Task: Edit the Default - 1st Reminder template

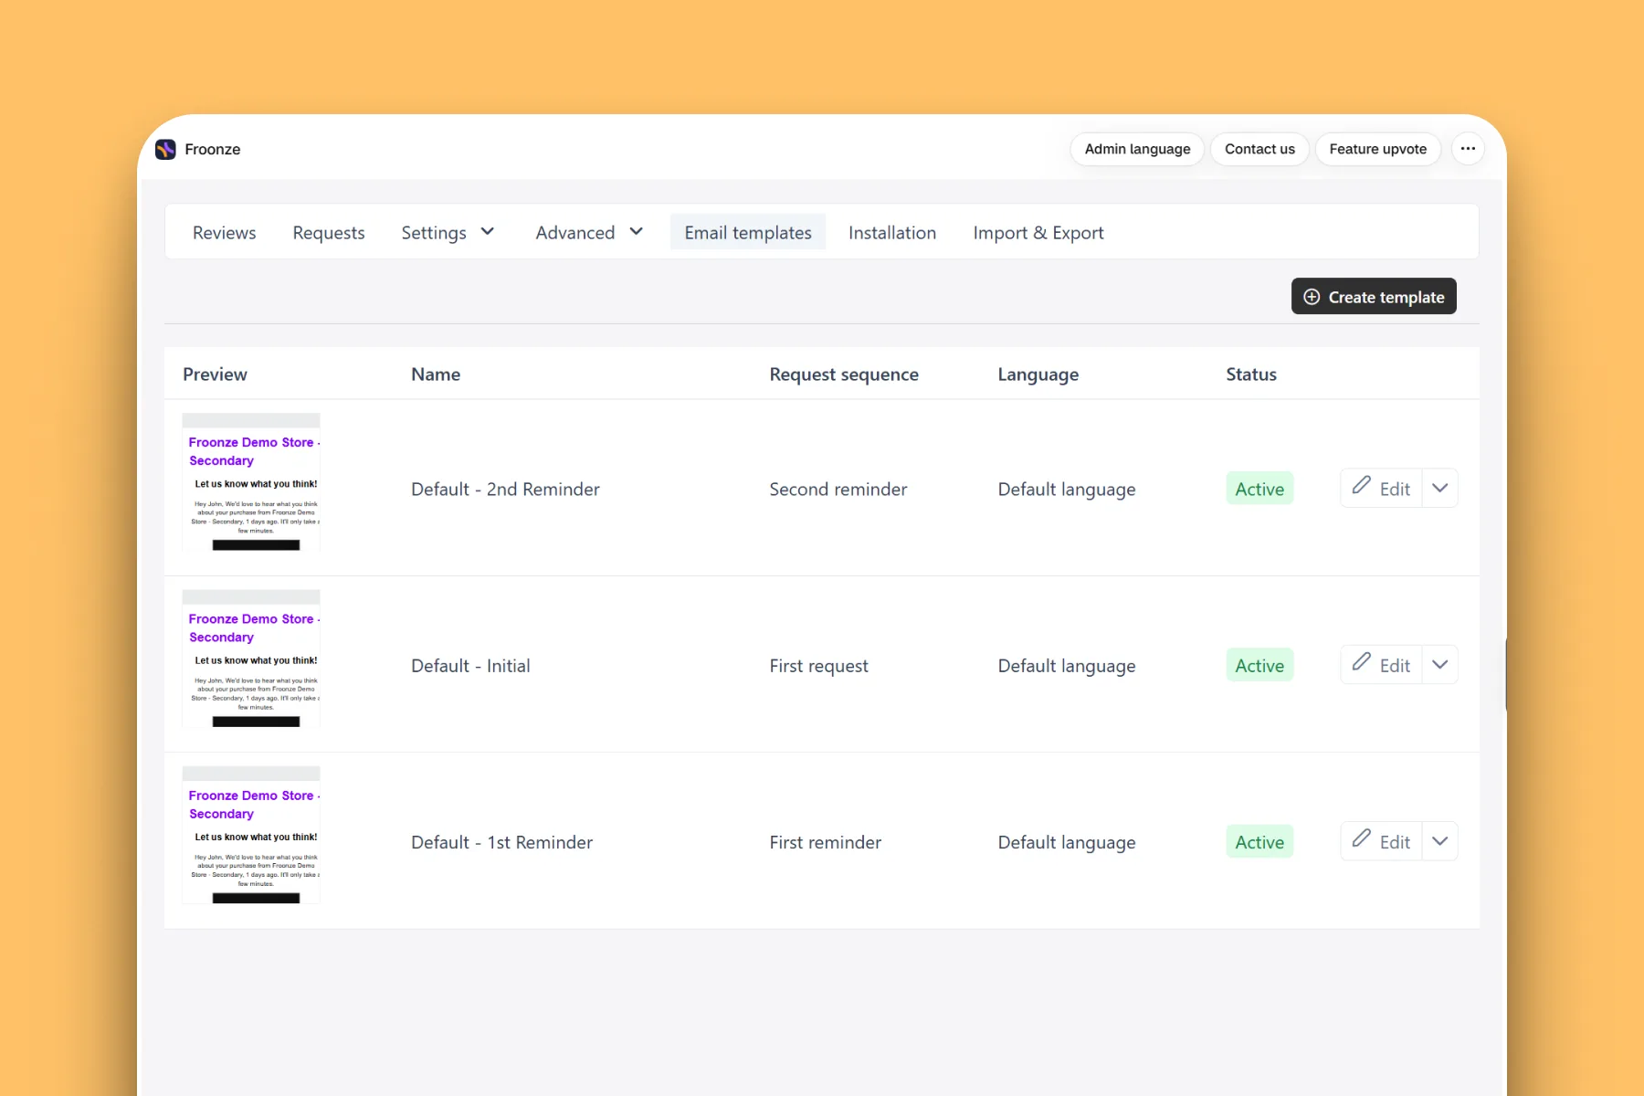Action: pyautogui.click(x=1381, y=841)
